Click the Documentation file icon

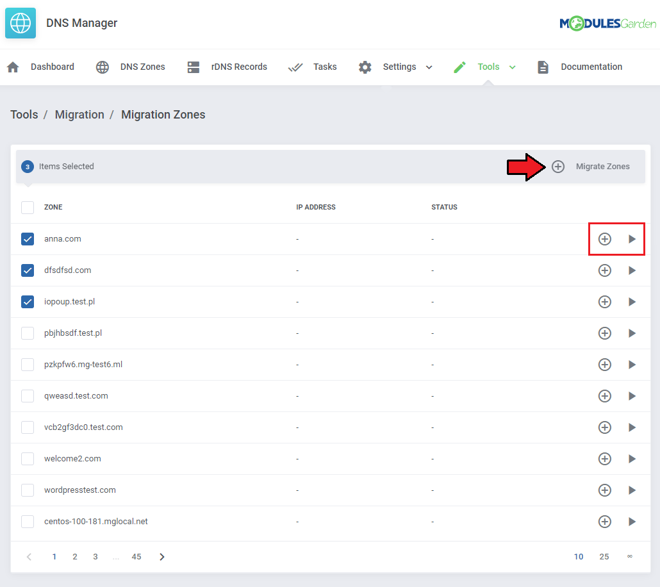pos(543,67)
